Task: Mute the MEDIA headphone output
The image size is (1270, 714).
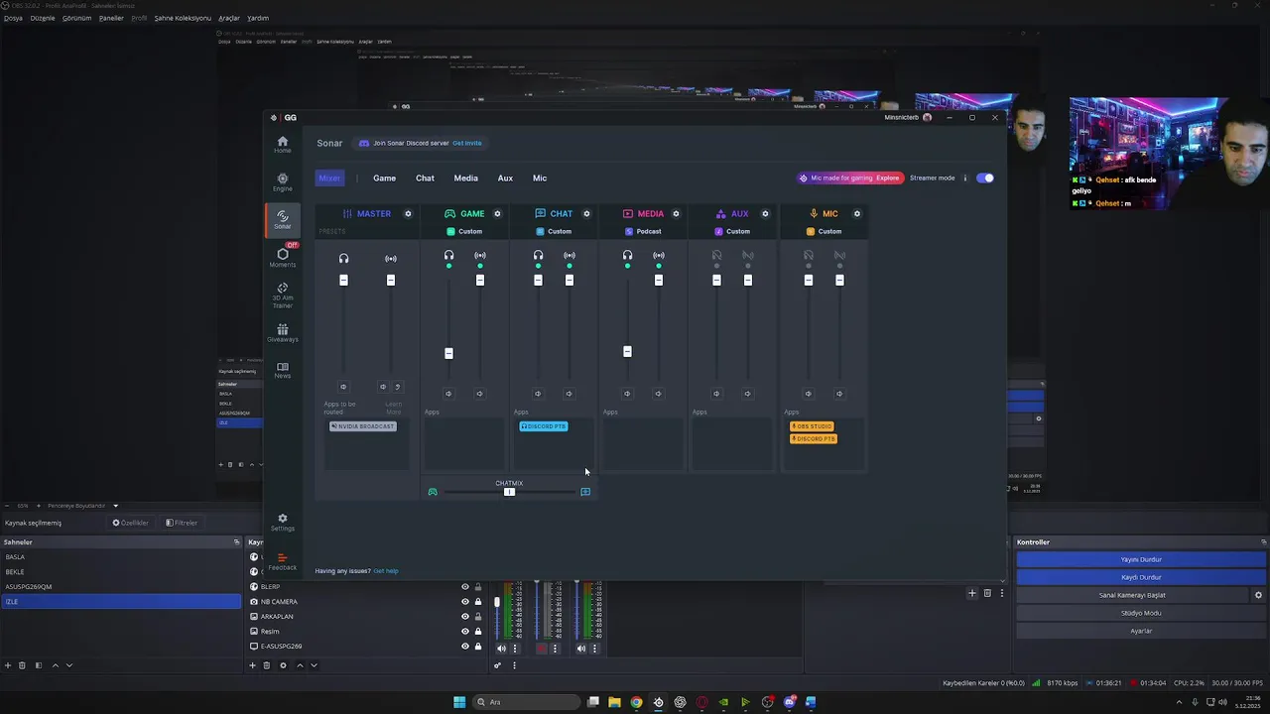Action: 627,394
